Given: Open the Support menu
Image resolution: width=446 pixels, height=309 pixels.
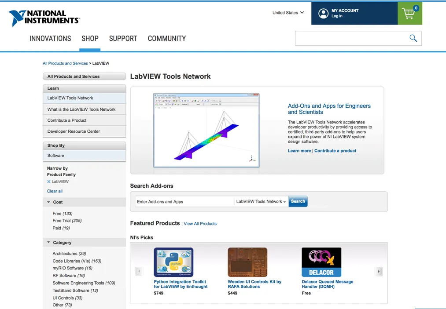Looking at the screenshot, I should (123, 38).
